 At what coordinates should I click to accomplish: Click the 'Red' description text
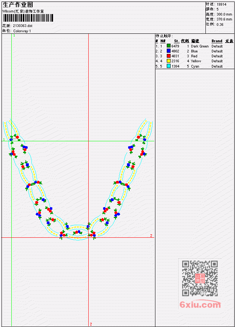click(x=194, y=56)
